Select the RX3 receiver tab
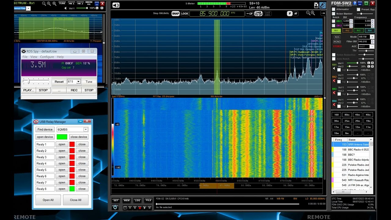This screenshot has height=220, width=391. click(359, 31)
